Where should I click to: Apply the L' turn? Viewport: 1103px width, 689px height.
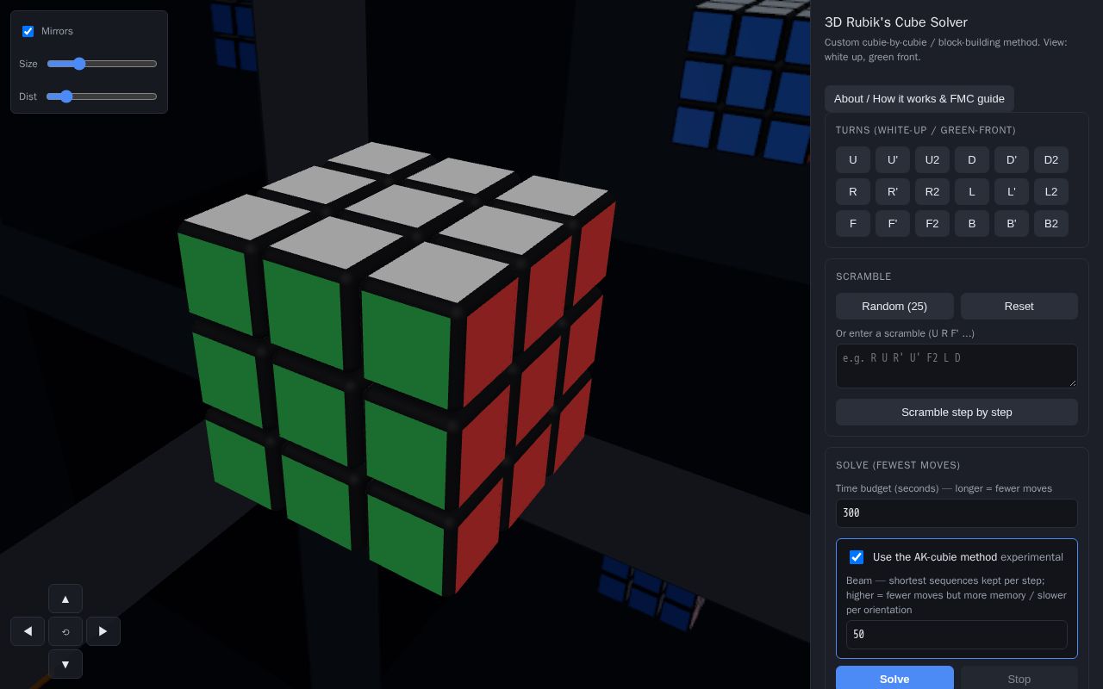[x=1012, y=191]
